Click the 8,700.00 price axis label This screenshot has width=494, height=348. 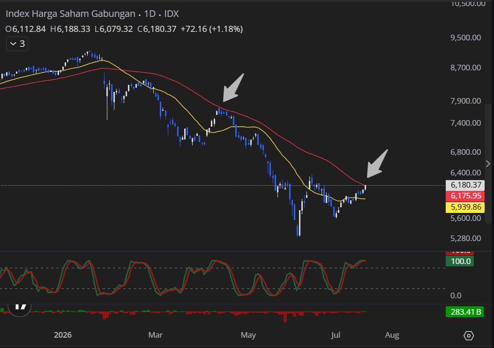466,68
